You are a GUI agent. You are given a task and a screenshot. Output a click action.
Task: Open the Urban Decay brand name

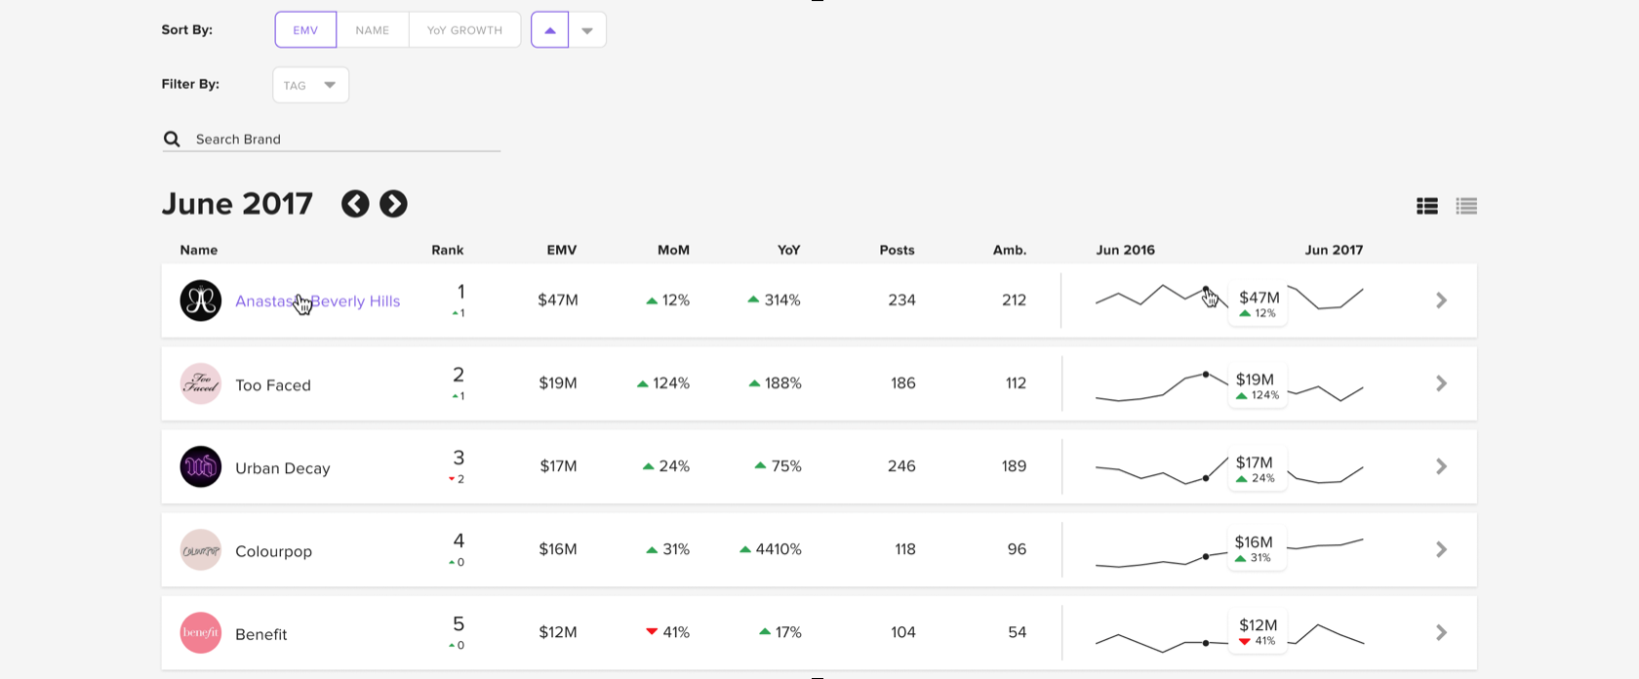point(283,468)
